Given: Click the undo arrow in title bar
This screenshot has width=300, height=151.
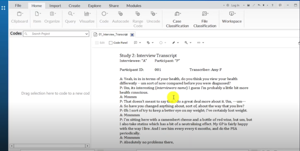Looking at the screenshot, I should pyautogui.click(x=259, y=5).
